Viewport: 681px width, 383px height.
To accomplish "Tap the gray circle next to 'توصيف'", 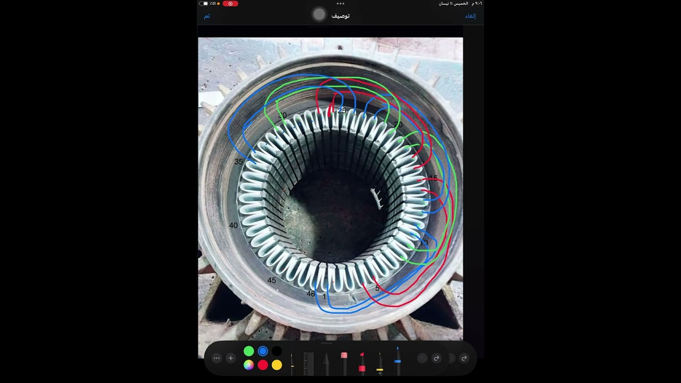I will (319, 15).
